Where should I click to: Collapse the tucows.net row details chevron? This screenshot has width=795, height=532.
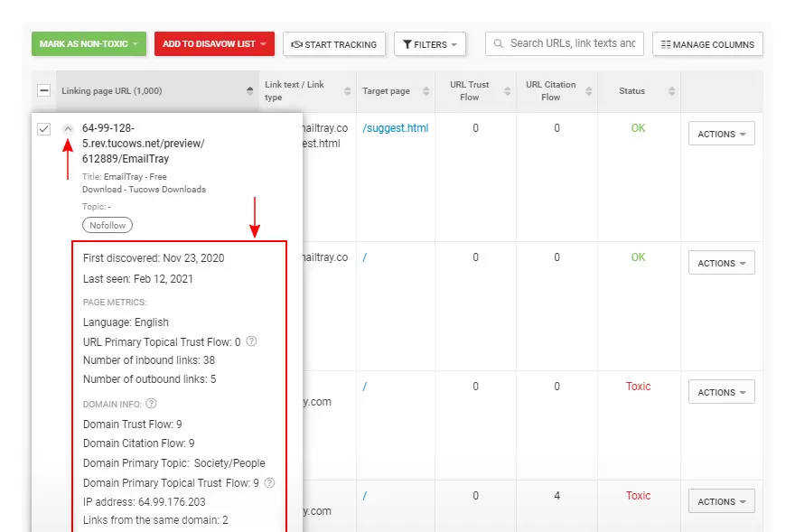[68, 129]
